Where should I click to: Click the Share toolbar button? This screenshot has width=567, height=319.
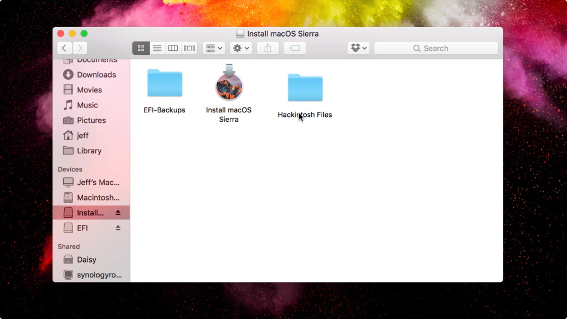[x=267, y=48]
